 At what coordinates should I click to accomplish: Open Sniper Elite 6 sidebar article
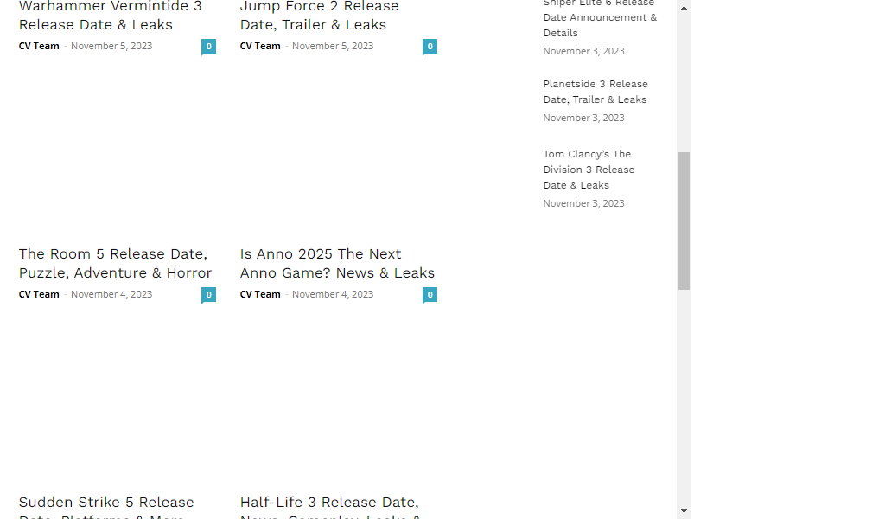(600, 17)
